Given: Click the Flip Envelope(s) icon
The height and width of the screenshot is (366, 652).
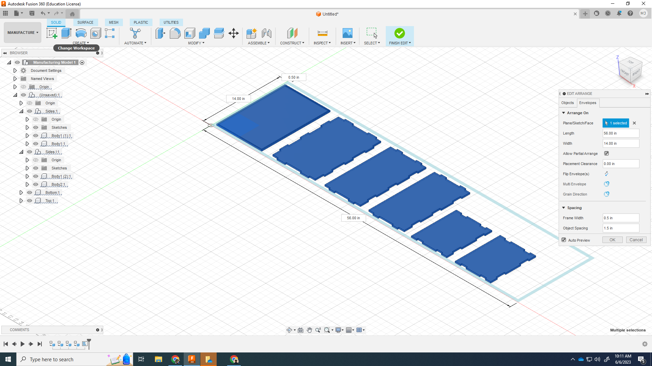Looking at the screenshot, I should pyautogui.click(x=606, y=174).
